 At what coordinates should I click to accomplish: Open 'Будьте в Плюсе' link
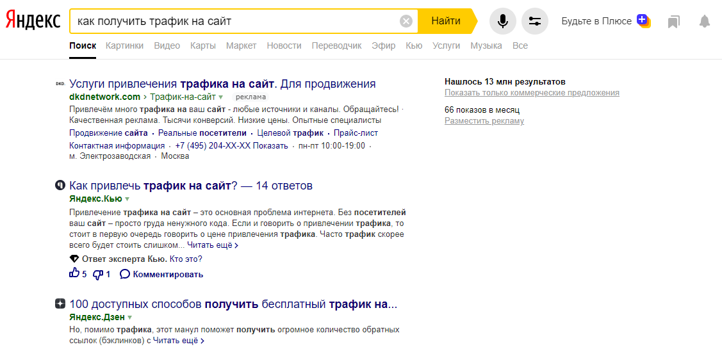pos(596,21)
